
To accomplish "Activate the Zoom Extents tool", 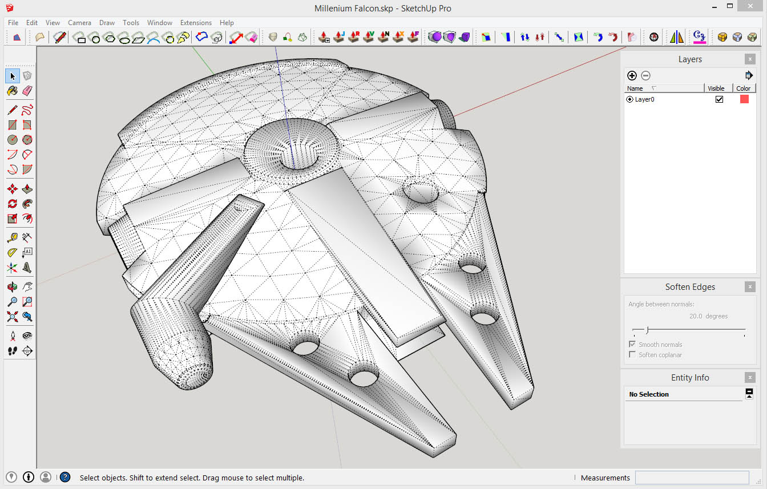I will [13, 317].
